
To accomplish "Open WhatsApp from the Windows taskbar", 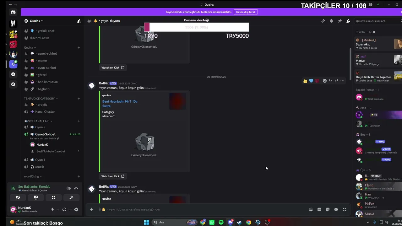I will pyautogui.click(x=212, y=222).
